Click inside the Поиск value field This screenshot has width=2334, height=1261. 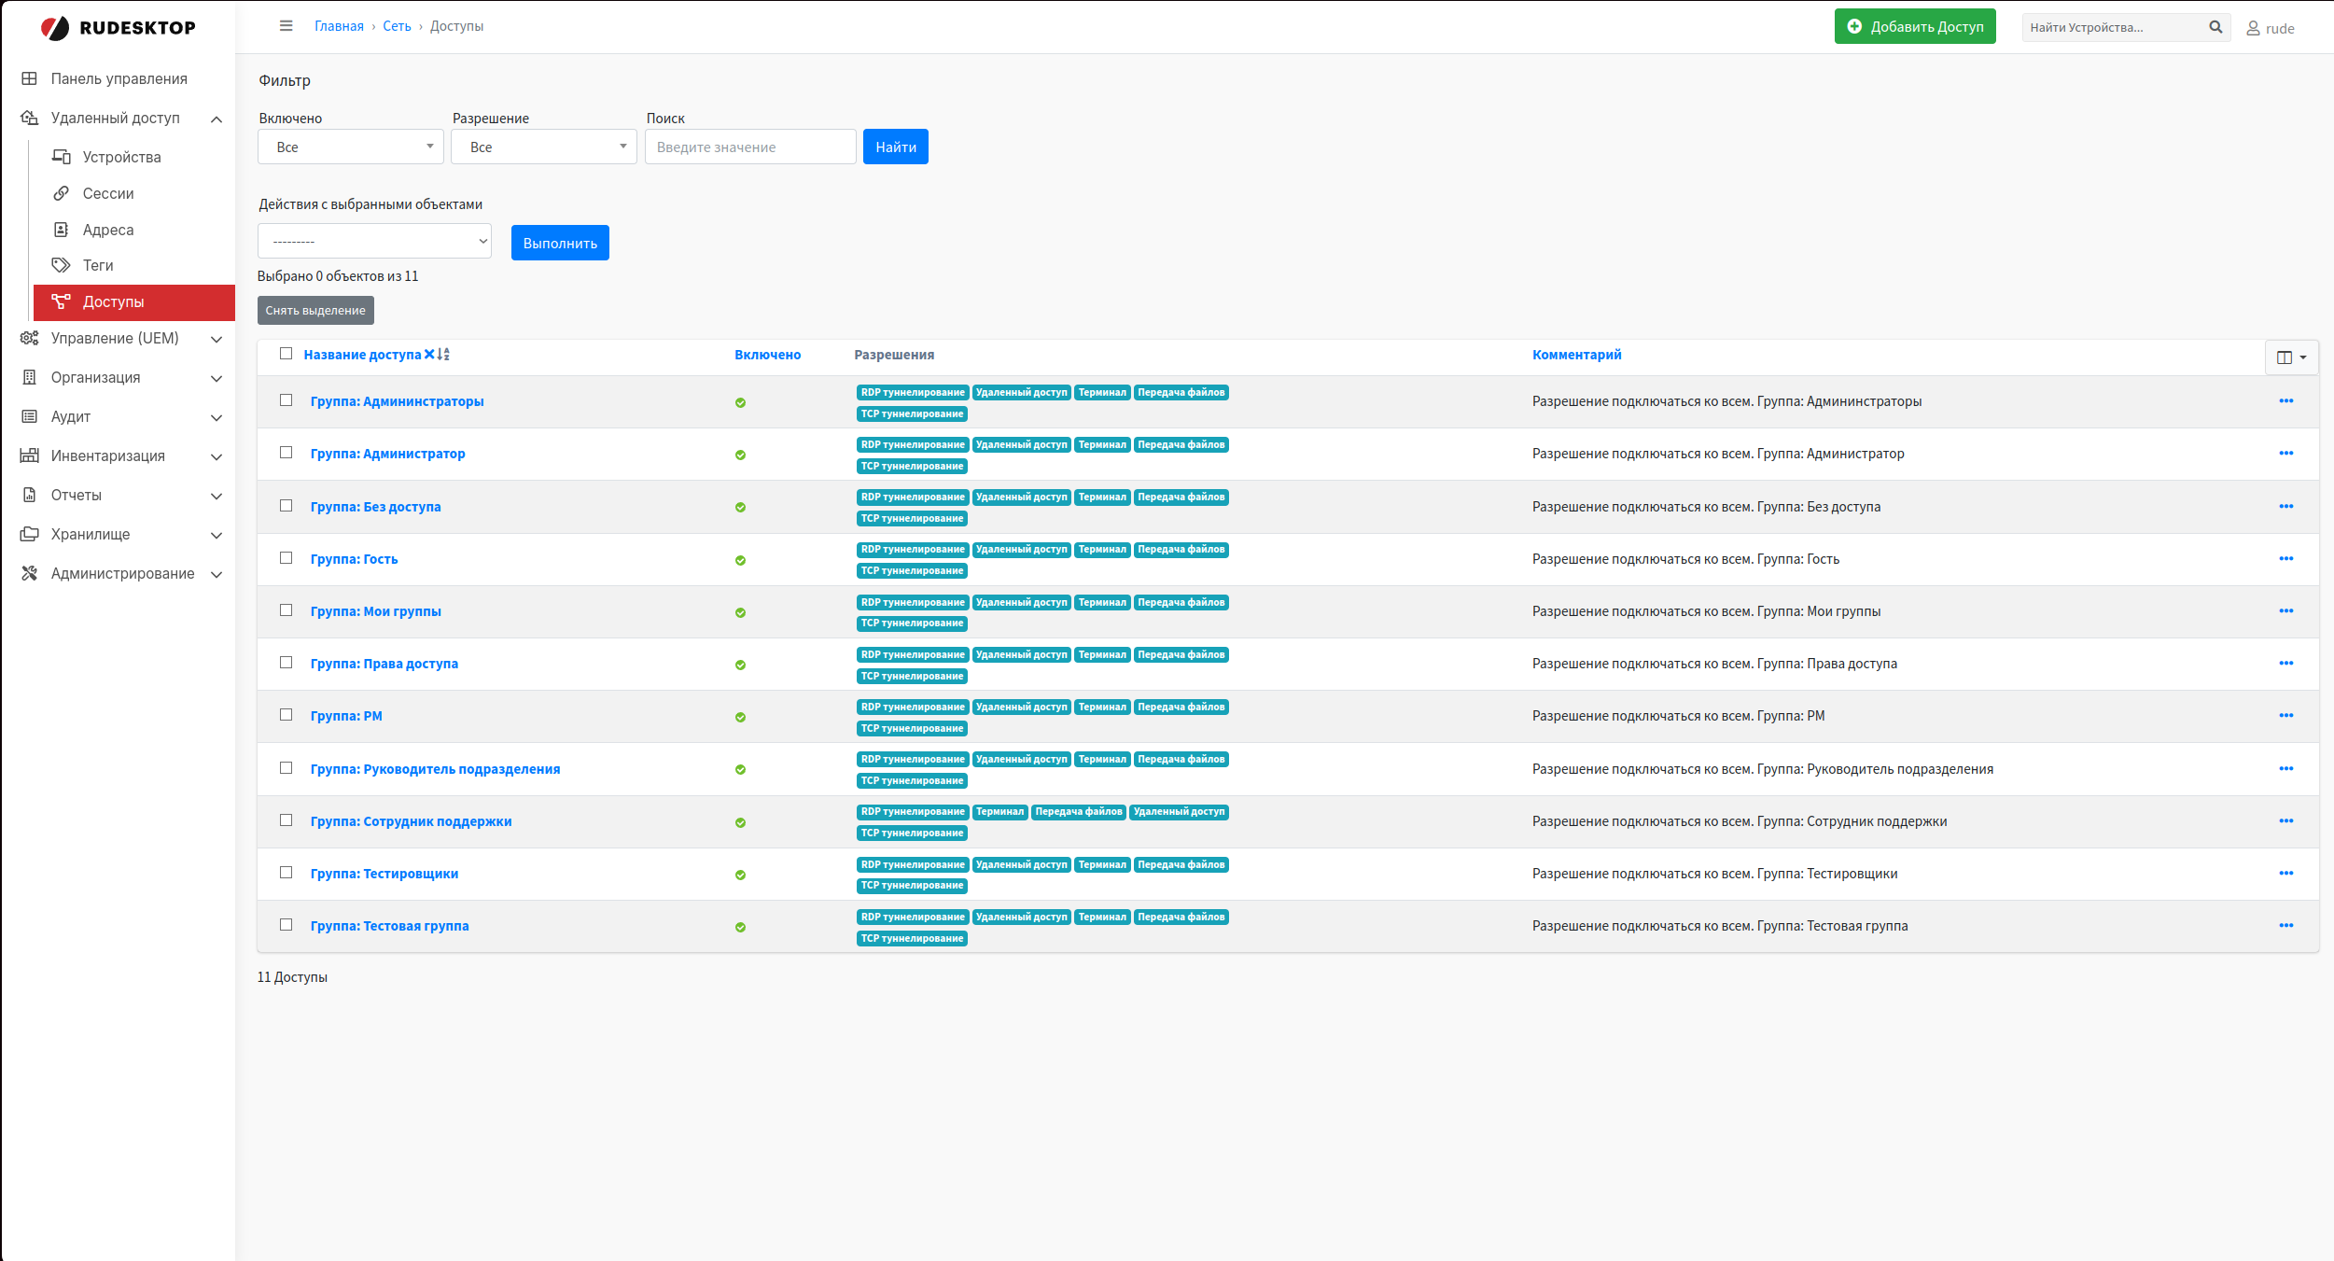pos(749,147)
